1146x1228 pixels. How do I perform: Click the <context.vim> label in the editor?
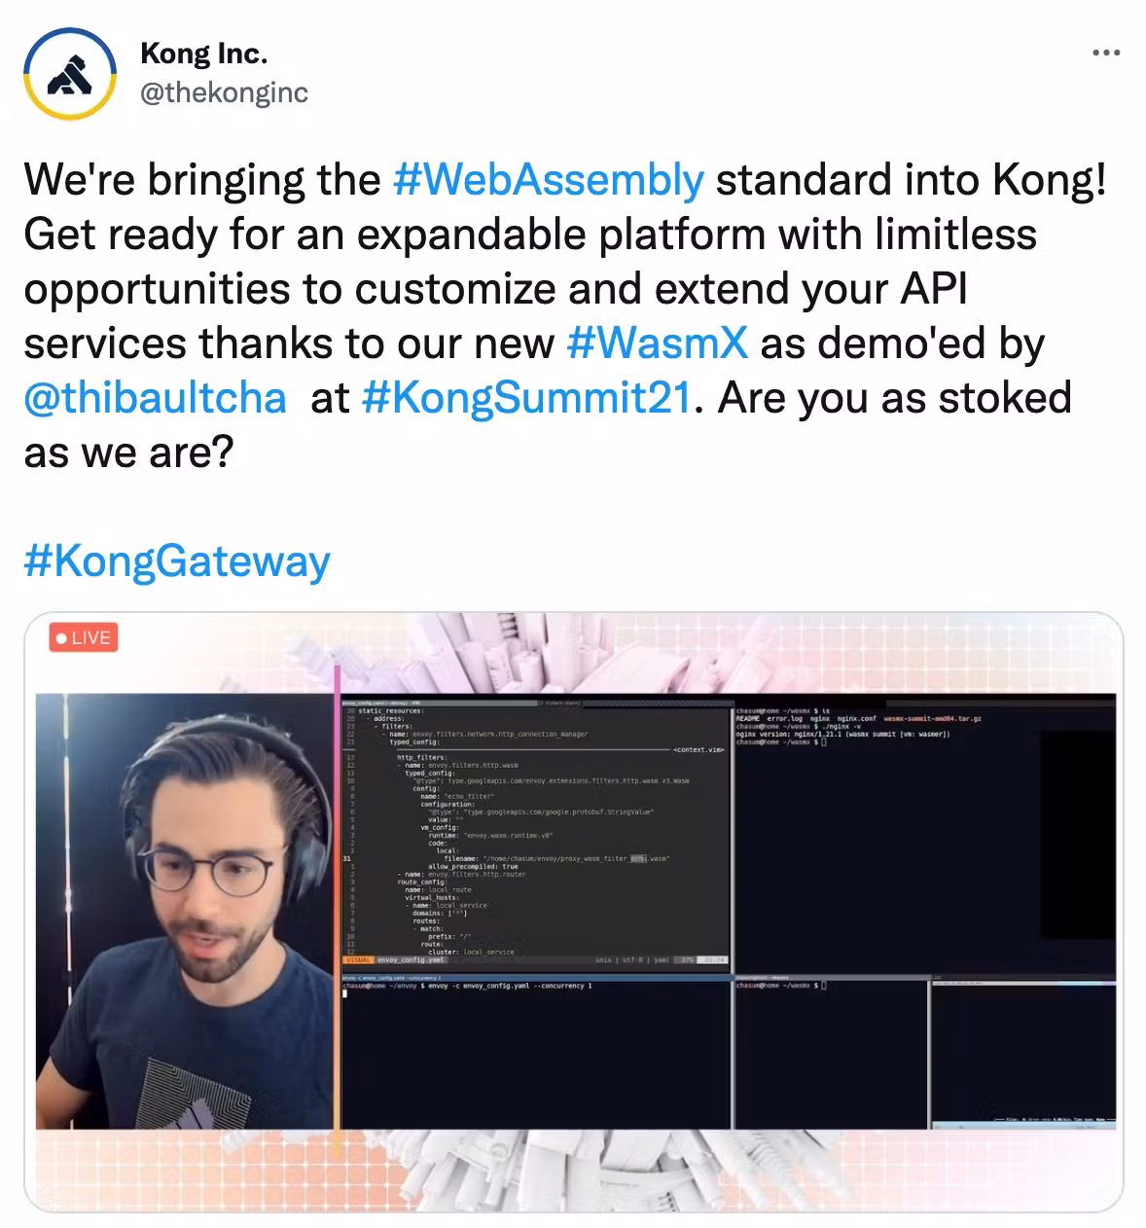pos(698,750)
